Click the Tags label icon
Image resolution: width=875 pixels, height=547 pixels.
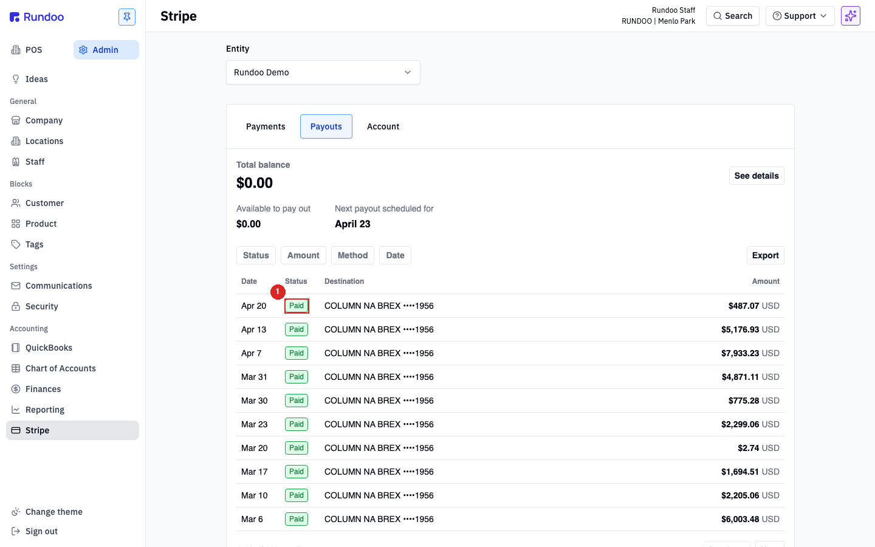pos(16,244)
